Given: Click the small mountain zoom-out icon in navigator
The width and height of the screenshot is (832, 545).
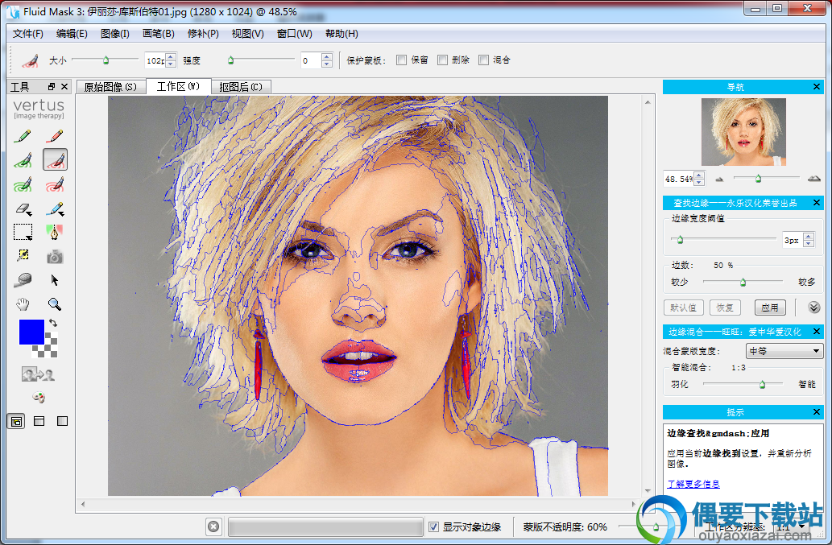Looking at the screenshot, I should pyautogui.click(x=719, y=180).
